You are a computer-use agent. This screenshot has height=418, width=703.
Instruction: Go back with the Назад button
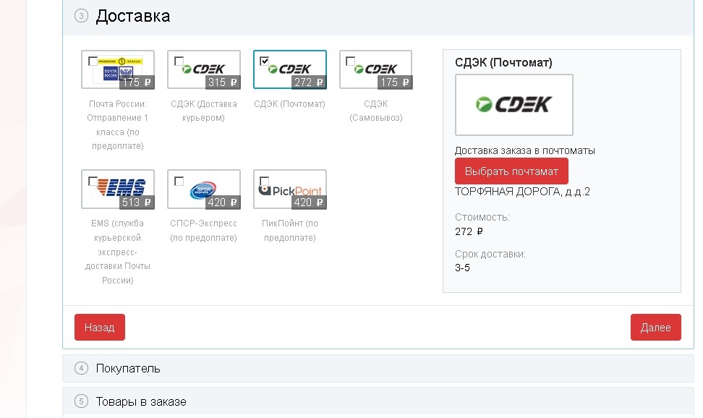click(x=99, y=328)
